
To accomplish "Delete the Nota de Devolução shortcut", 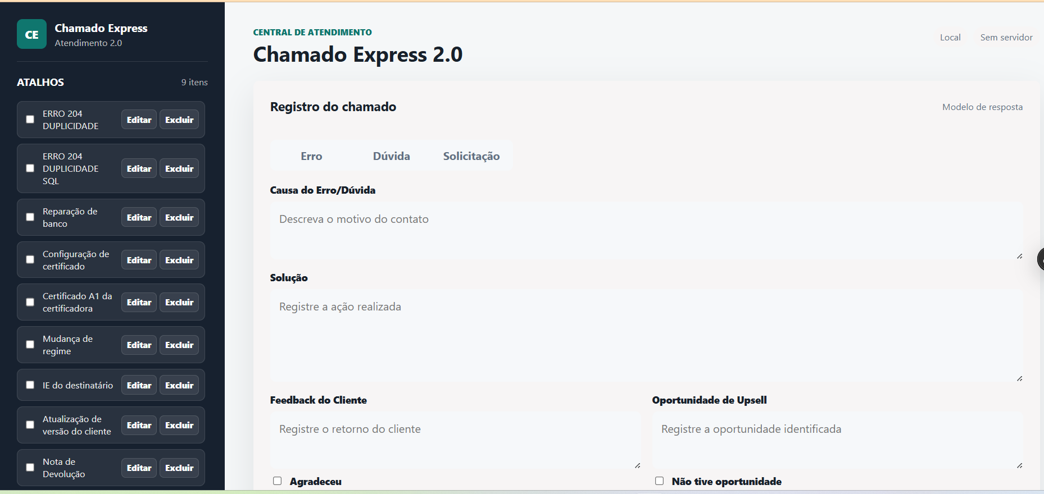I will click(179, 468).
